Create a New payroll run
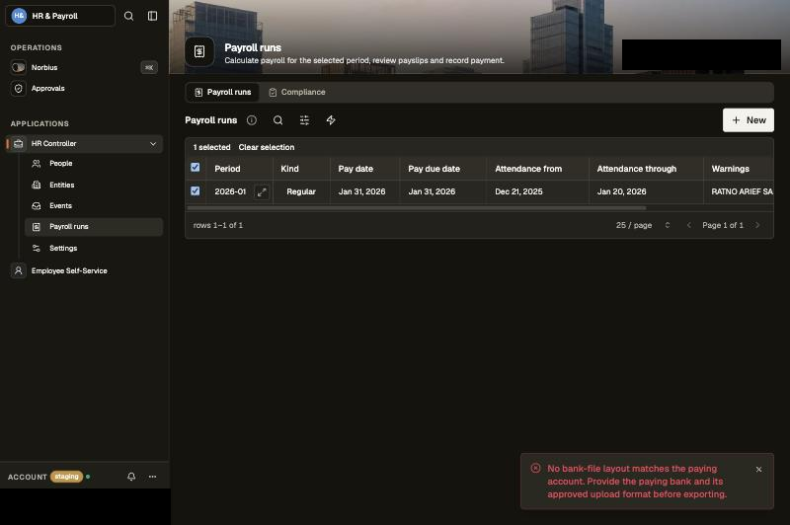790x525 pixels. 749,120
